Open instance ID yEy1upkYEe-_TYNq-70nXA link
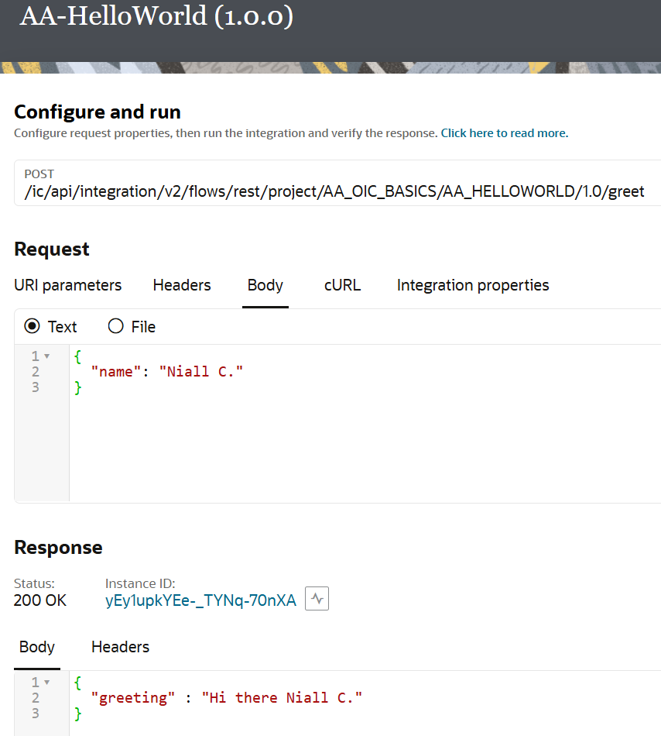Screen dimensions: 661x736 200,600
